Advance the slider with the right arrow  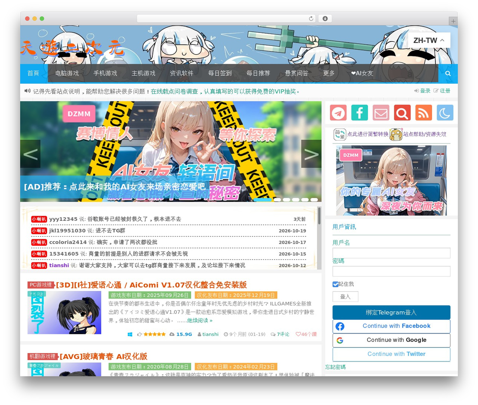[x=311, y=154]
